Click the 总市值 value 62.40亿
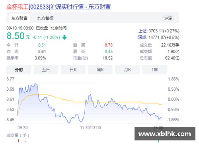The width and height of the screenshot is (199, 144). 172,58
